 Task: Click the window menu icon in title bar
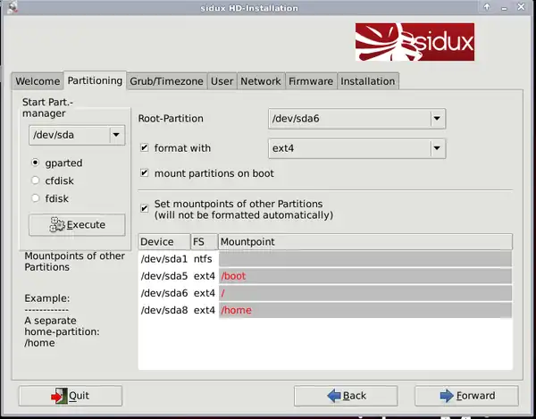[x=8, y=7]
